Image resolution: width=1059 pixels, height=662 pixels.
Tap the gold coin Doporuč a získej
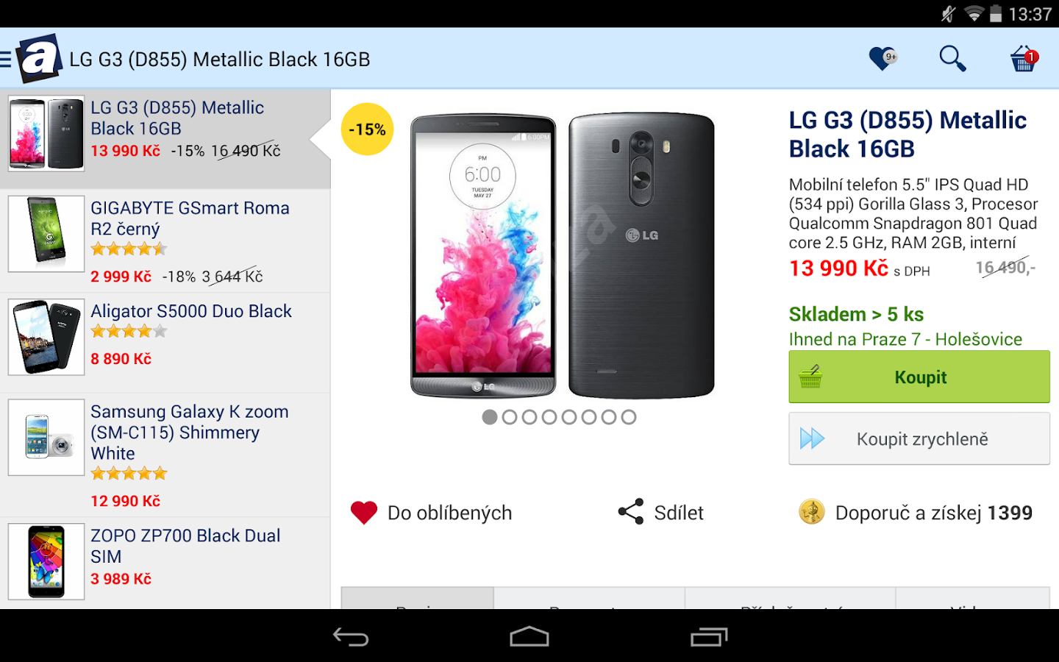click(x=812, y=512)
